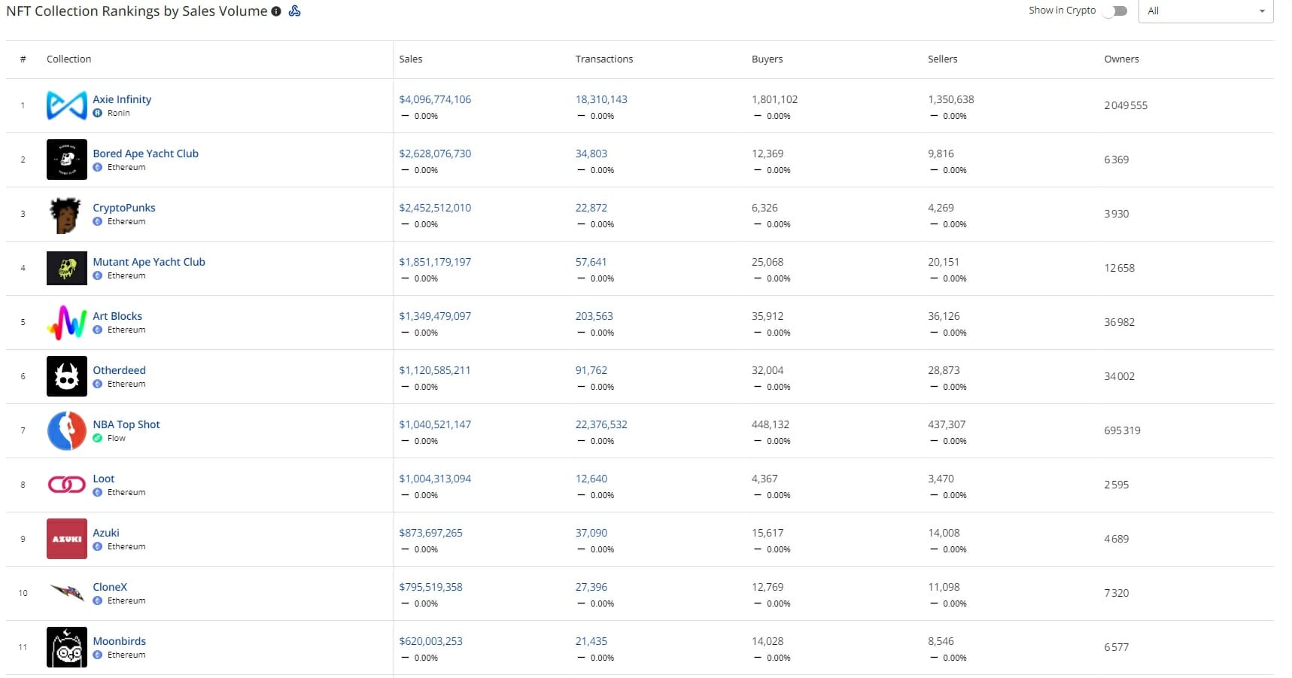
Task: Click Bored Ape sales value $2,628,076,730
Action: click(435, 154)
